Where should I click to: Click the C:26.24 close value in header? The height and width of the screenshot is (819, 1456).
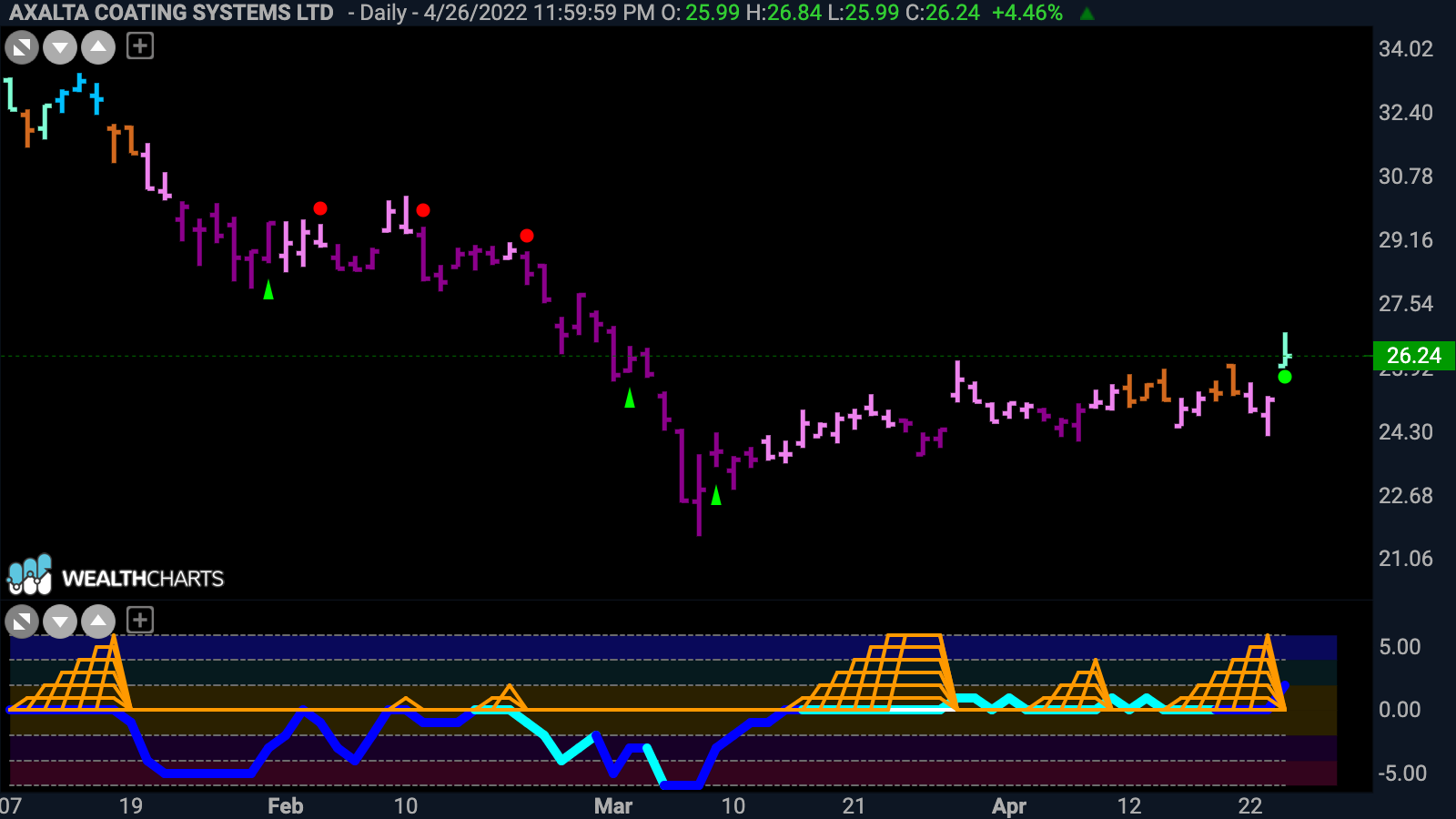point(943,13)
